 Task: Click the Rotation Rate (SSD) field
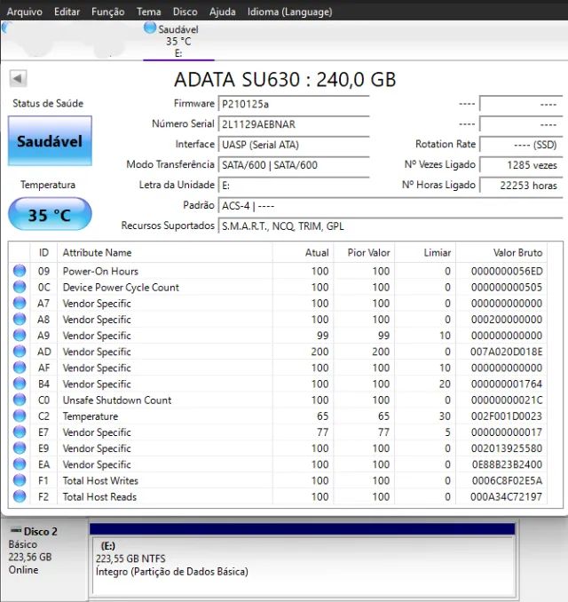[521, 145]
